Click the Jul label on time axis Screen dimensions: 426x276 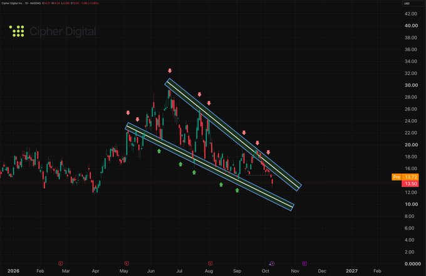179,271
